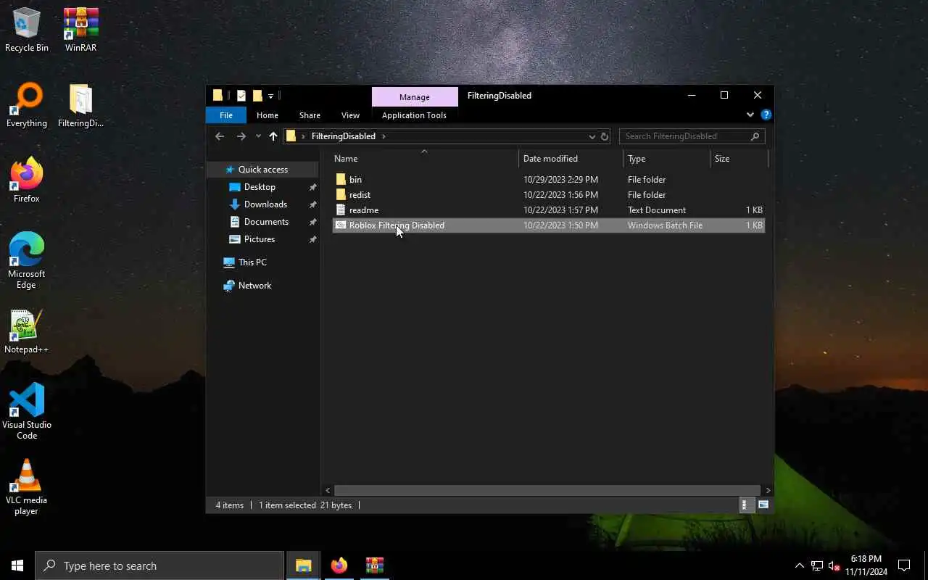Click the search magnifier icon in Explorer

point(755,136)
